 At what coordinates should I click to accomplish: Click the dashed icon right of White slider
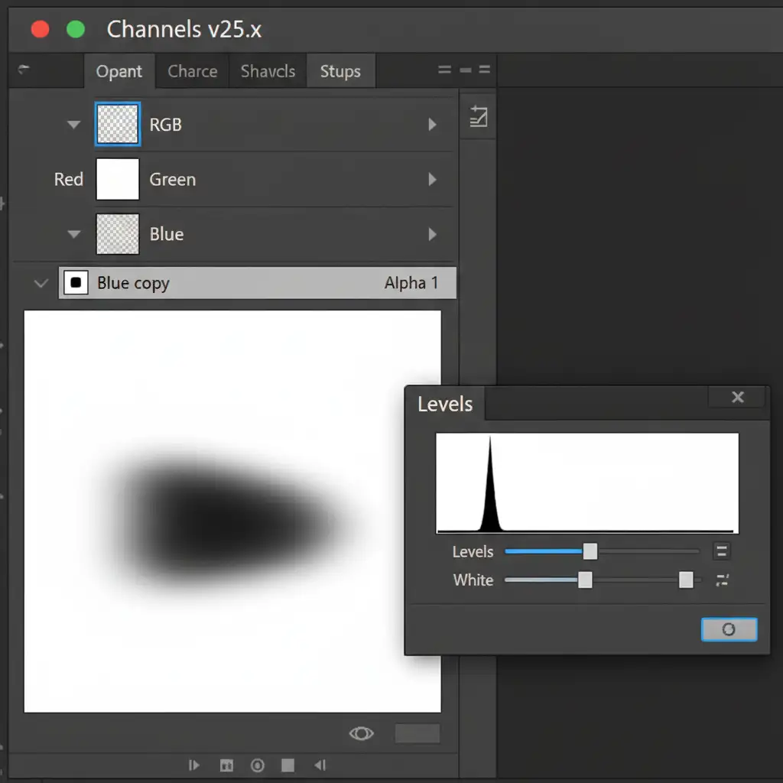(722, 580)
